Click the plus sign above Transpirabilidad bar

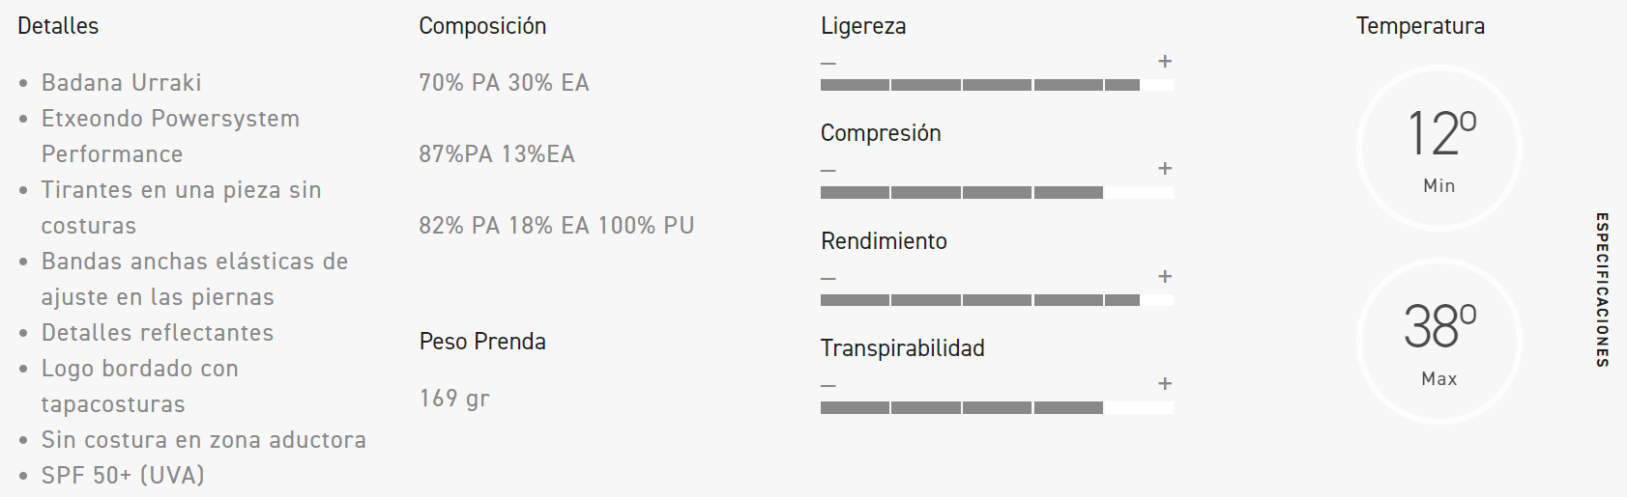click(1165, 384)
